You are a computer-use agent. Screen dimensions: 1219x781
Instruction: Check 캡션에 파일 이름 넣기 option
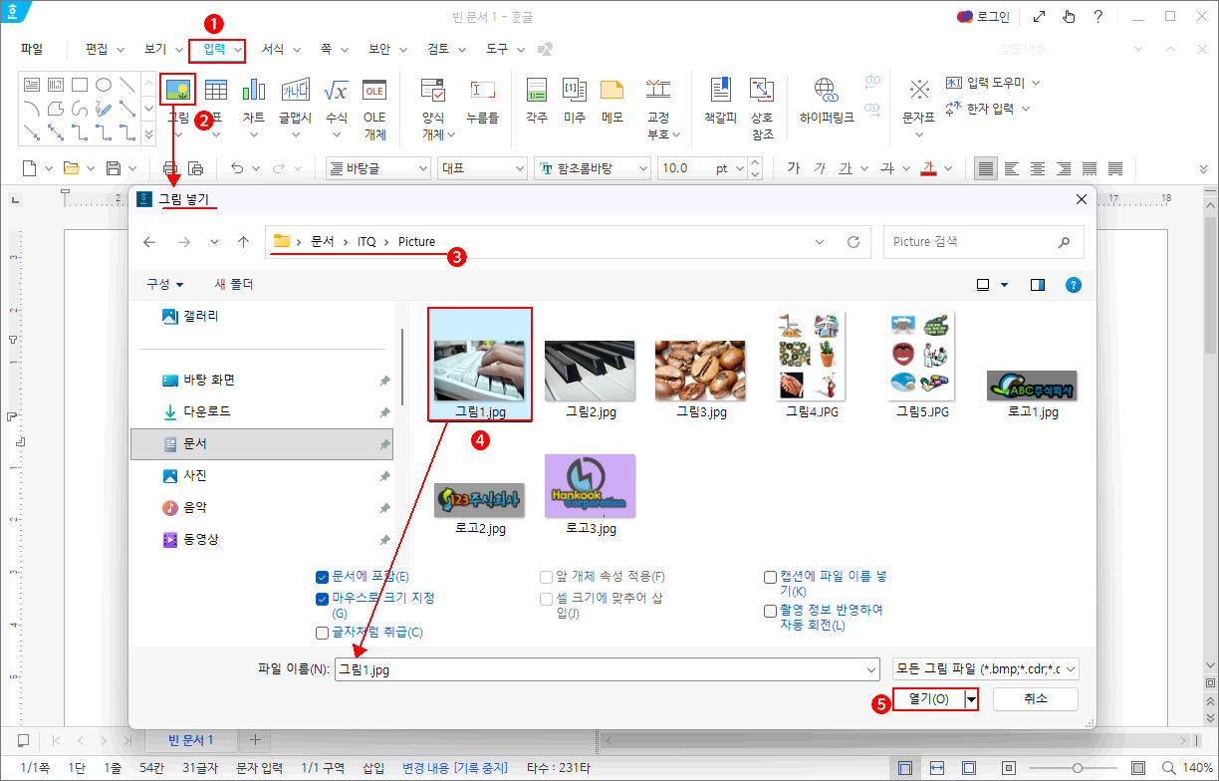pos(770,577)
